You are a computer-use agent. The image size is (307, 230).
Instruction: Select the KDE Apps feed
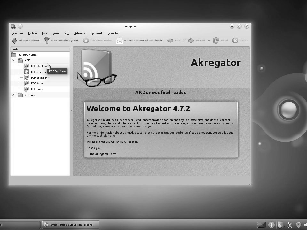pos(37,83)
